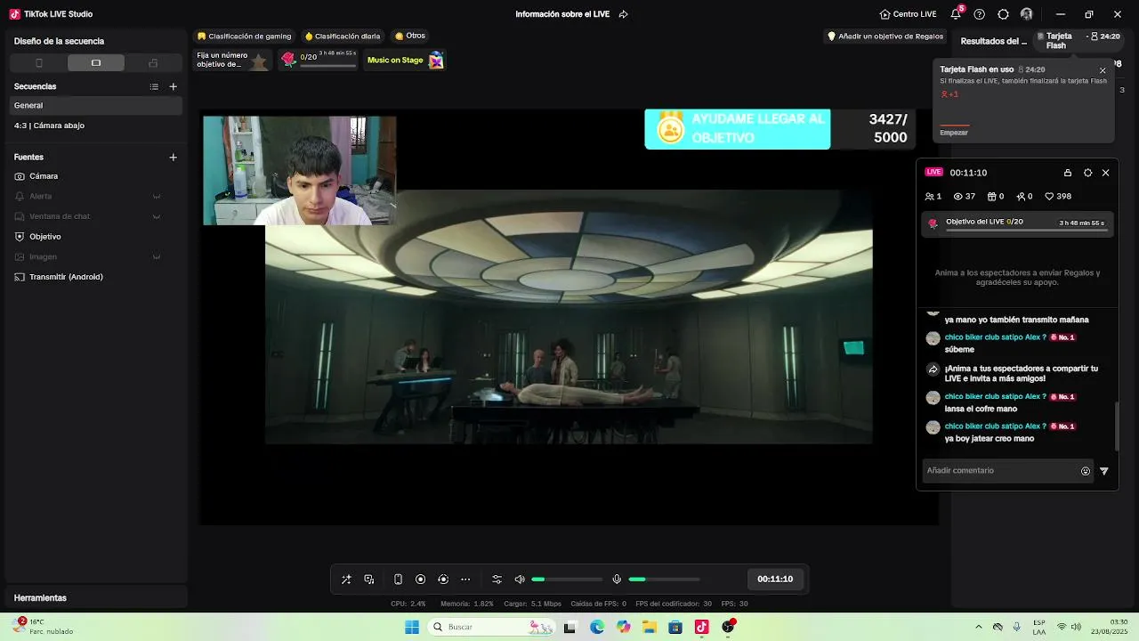Open Clasificación diaria ranking
The image size is (1139, 641).
click(x=343, y=37)
